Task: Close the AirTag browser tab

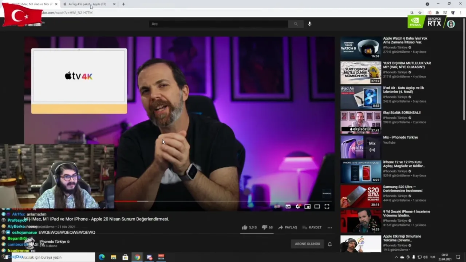Action: tap(114, 4)
